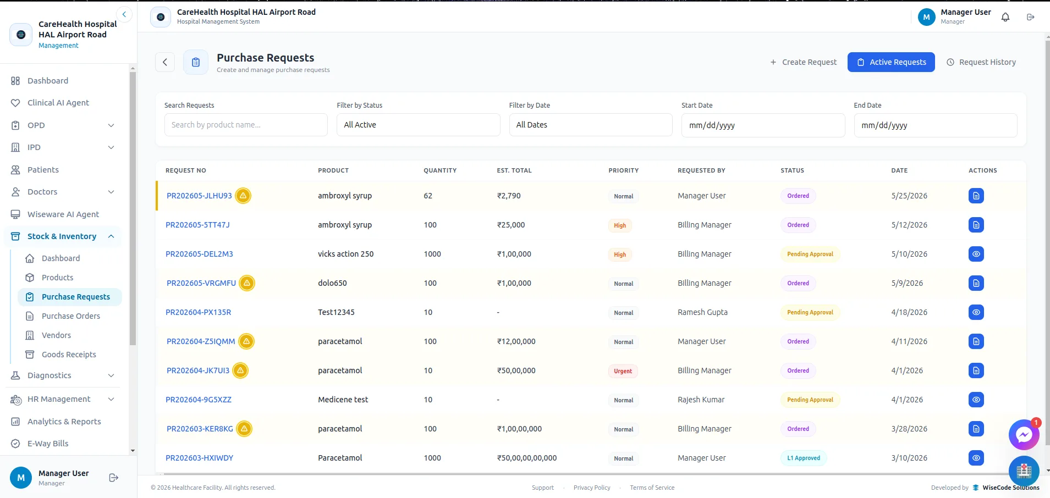
Task: Open the Filter by Date dropdown
Action: pyautogui.click(x=591, y=125)
